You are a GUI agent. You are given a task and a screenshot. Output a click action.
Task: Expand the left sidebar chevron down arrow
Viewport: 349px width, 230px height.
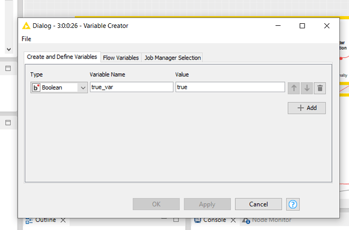point(9,50)
